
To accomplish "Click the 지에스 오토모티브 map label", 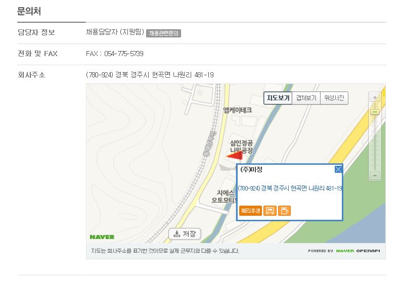I will [224, 196].
